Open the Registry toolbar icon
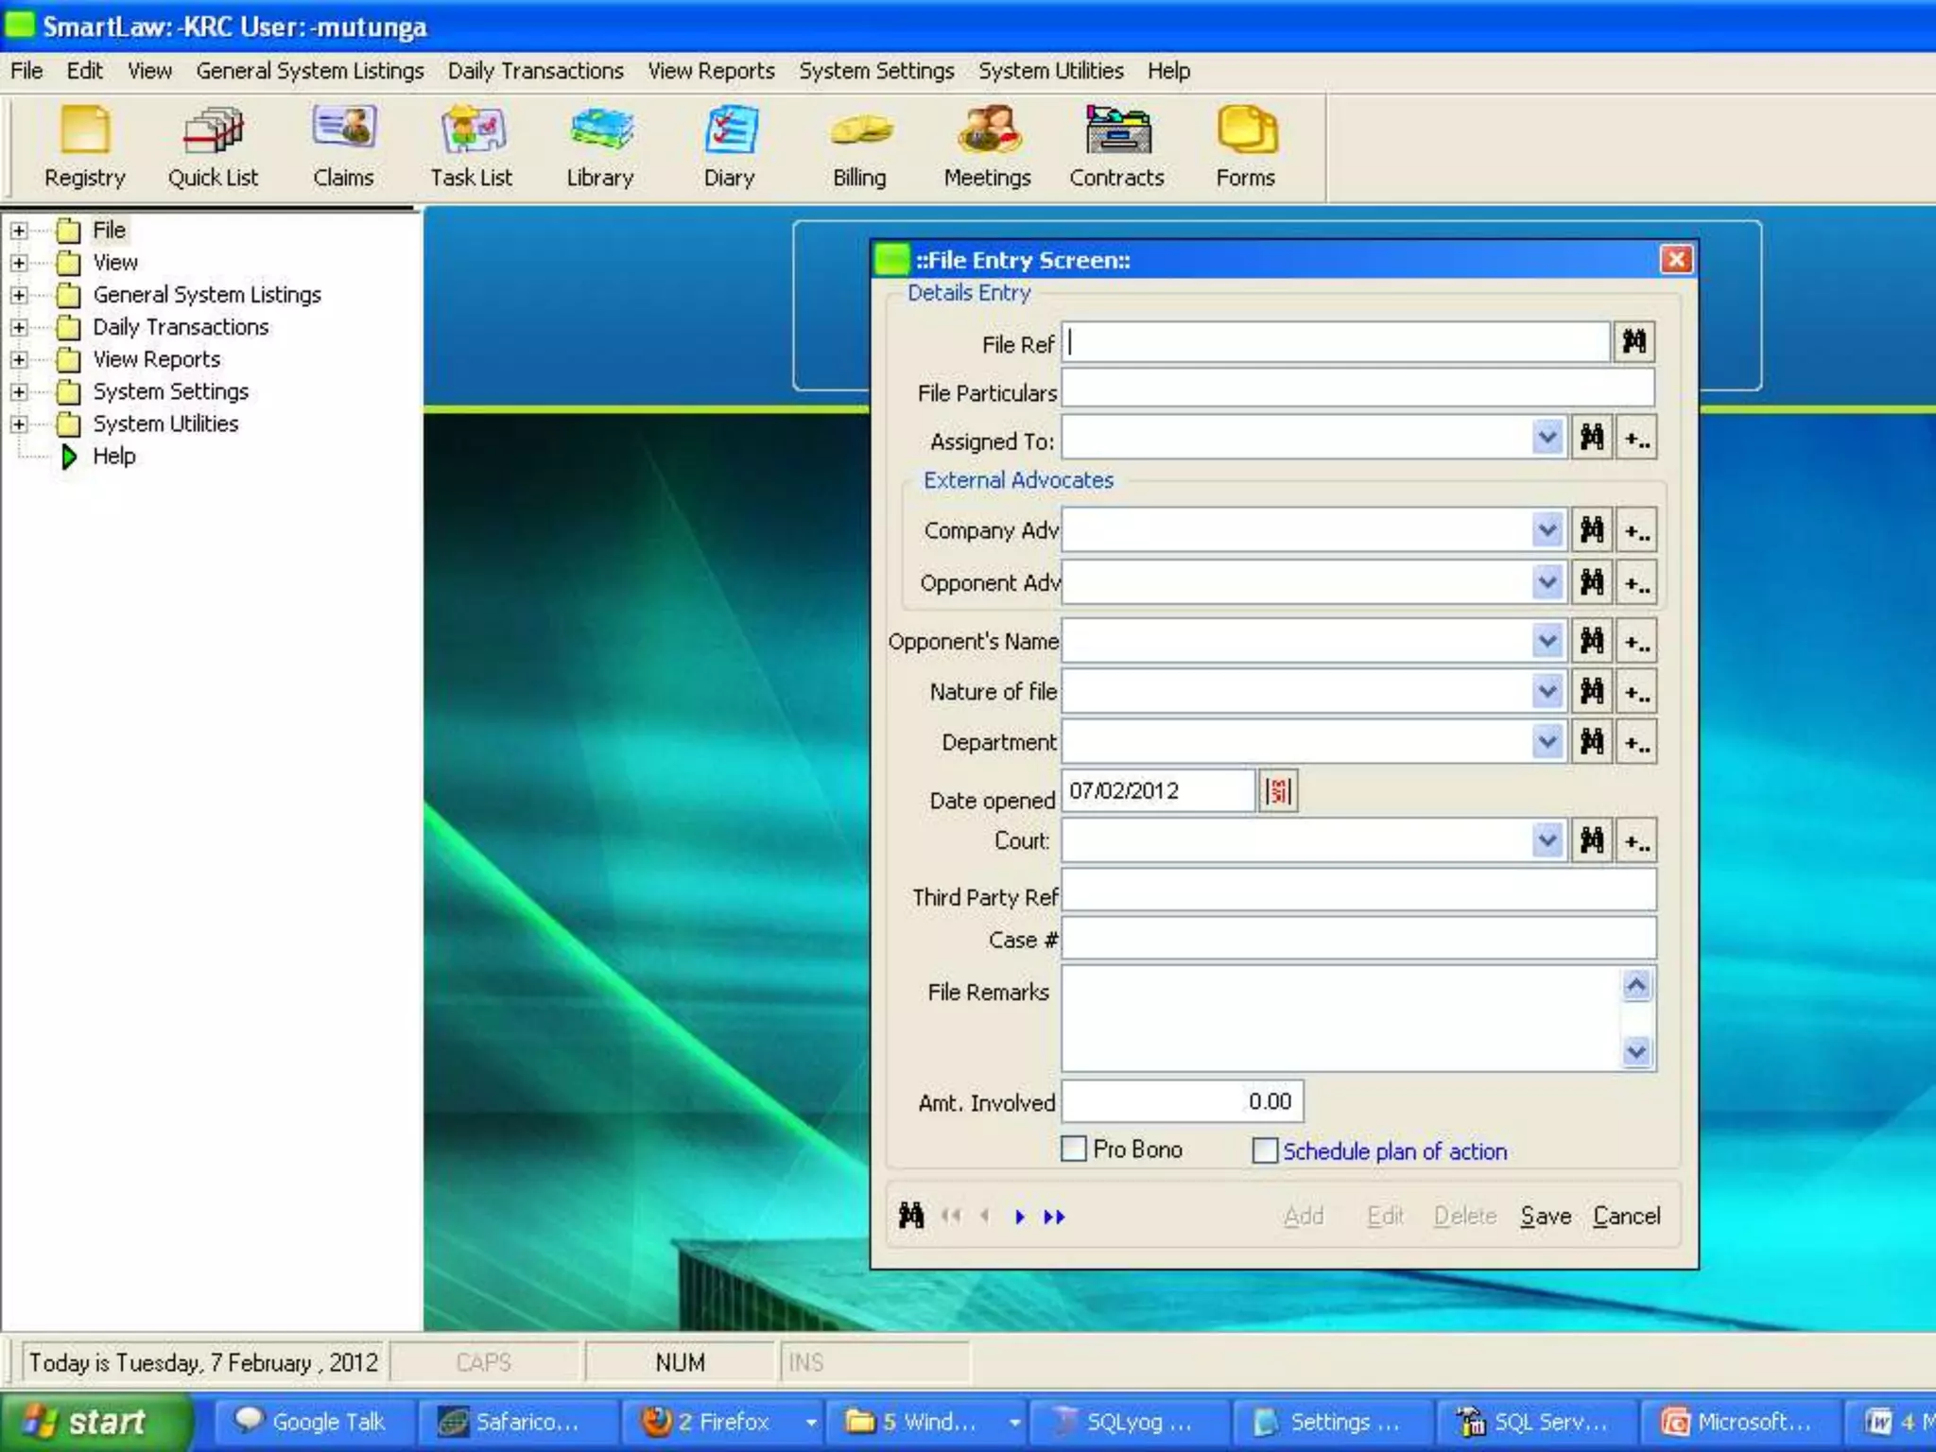The width and height of the screenshot is (1936, 1452). [84, 146]
